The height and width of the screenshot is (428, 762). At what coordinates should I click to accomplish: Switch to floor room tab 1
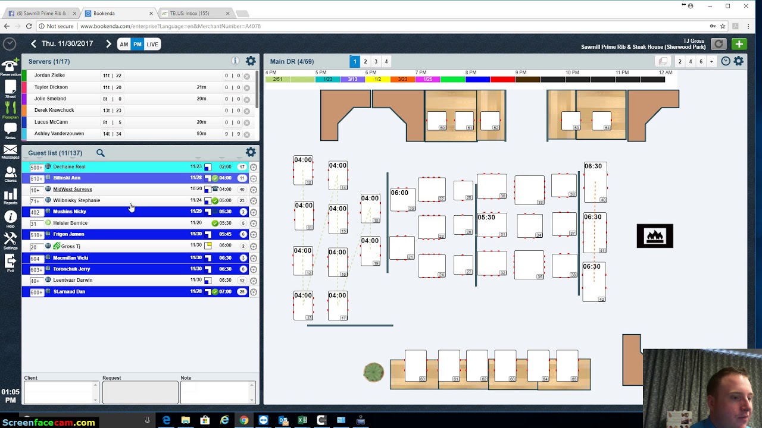[x=355, y=61]
